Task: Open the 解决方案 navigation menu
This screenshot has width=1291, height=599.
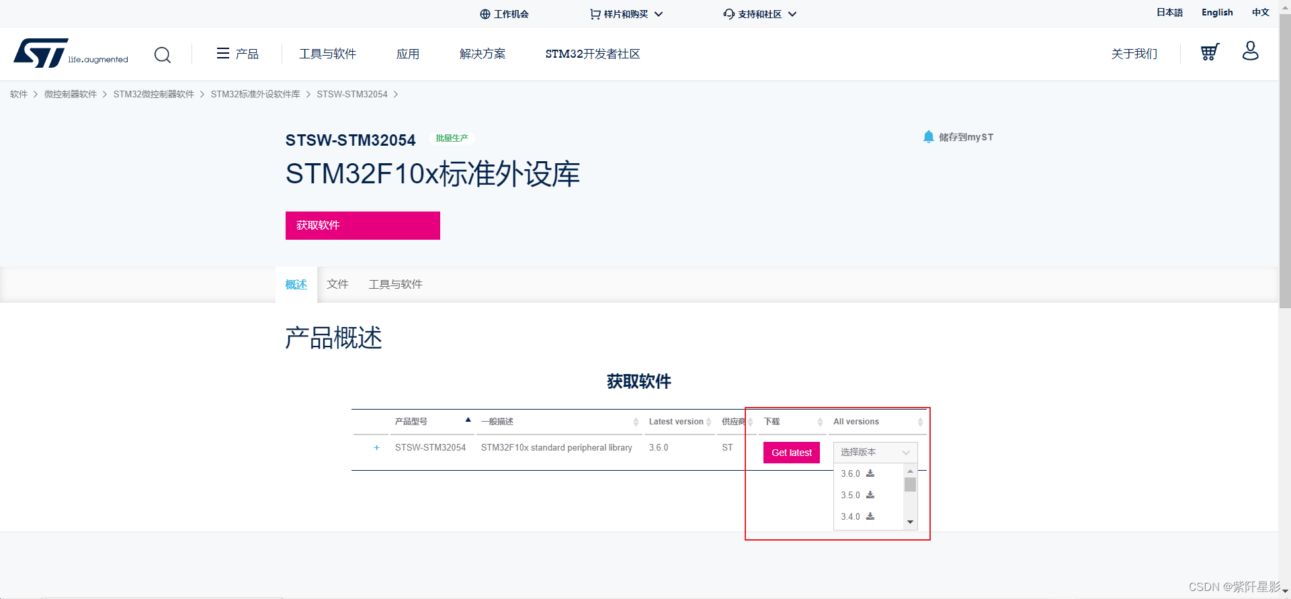Action: click(483, 54)
